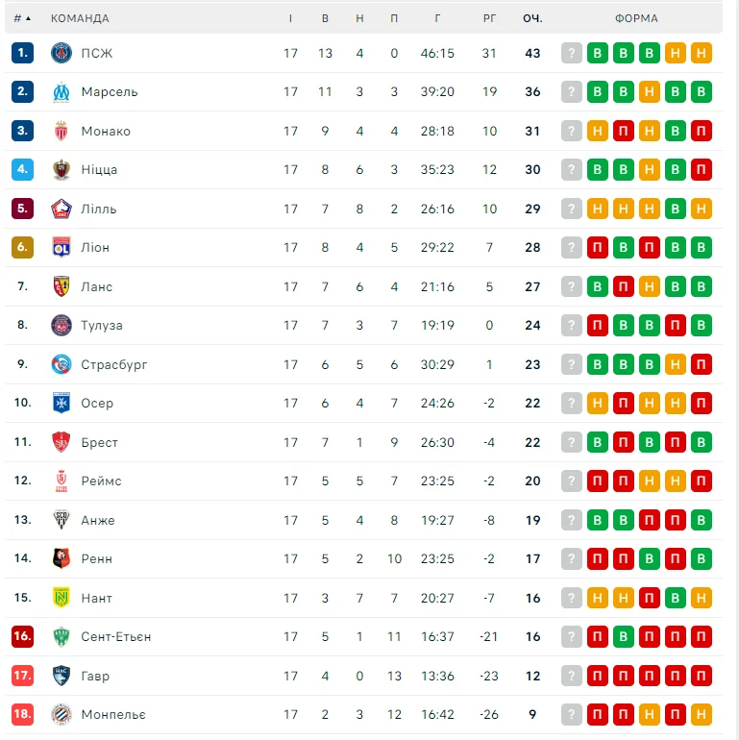Viewport: 739px width, 740px height.
Task: Open the Страсбург team link
Action: 114,364
